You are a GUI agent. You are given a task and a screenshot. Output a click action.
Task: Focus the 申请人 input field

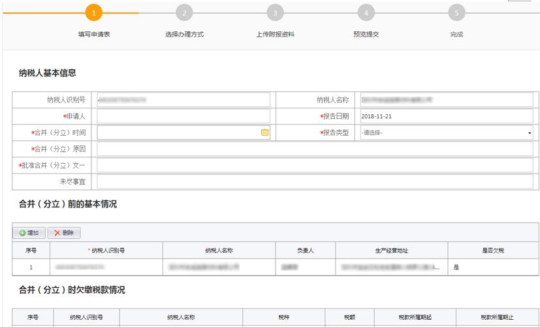(x=183, y=116)
